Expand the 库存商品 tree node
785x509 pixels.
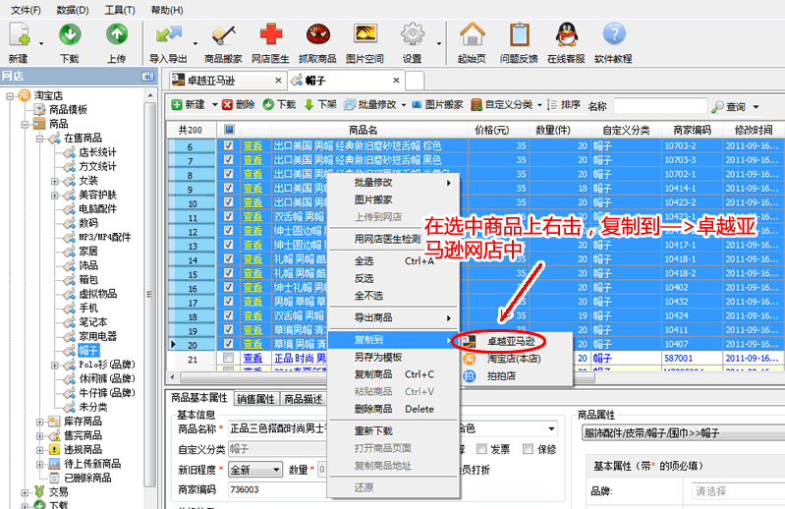point(39,422)
